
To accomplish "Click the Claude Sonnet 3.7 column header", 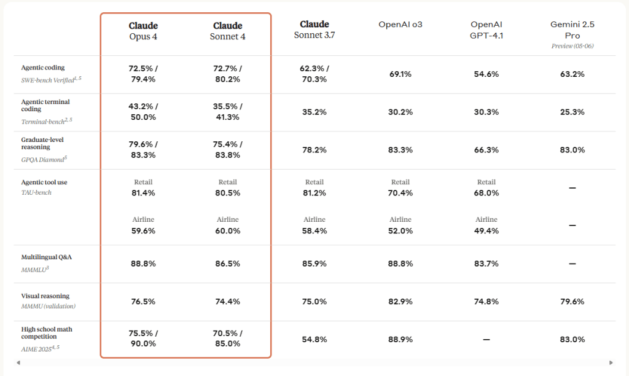I will [x=314, y=29].
